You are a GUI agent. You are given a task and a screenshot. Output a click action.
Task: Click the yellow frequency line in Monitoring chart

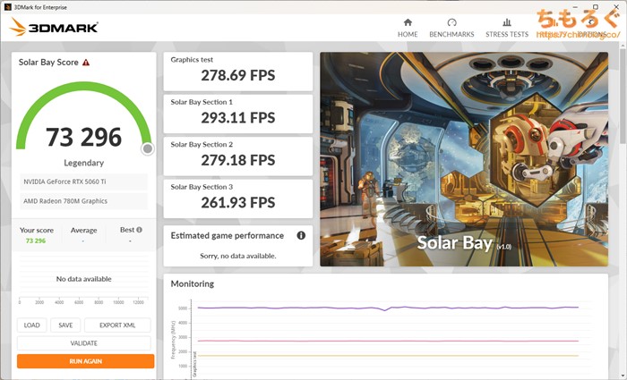pyautogui.click(x=388, y=356)
